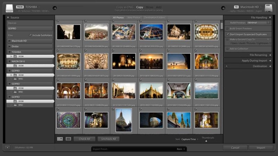Uncheck the tower silhouette photo's checkbox

click(x=58, y=21)
